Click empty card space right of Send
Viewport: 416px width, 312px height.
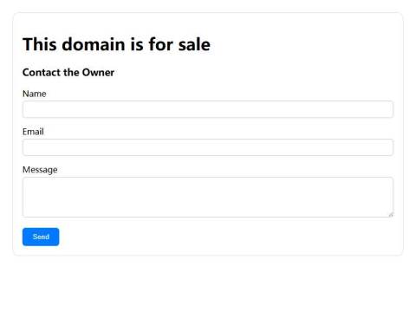tap(225, 237)
